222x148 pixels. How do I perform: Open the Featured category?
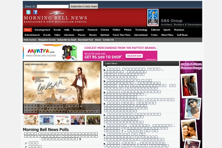[92, 30]
